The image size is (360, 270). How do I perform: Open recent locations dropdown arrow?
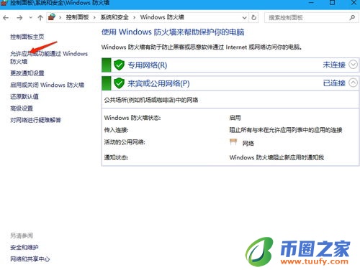point(30,17)
